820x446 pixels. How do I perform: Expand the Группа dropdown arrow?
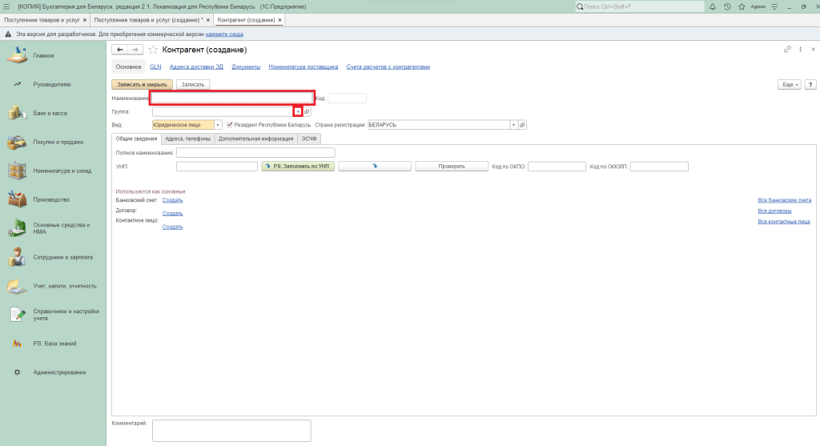pyautogui.click(x=297, y=112)
